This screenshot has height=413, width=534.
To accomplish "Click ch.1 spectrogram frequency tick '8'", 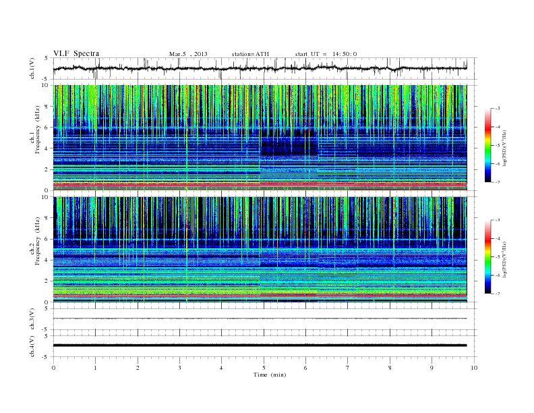I will (47, 107).
